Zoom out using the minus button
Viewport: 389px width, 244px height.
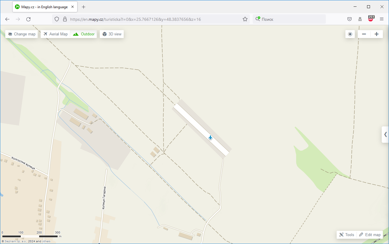(364, 34)
